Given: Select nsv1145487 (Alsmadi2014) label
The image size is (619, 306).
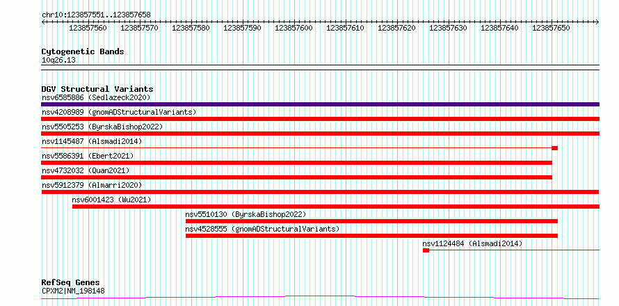Looking at the screenshot, I should tap(92, 141).
